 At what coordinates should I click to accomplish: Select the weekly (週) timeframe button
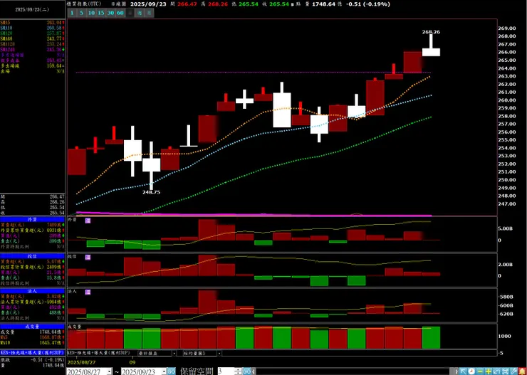pyautogui.click(x=140, y=13)
